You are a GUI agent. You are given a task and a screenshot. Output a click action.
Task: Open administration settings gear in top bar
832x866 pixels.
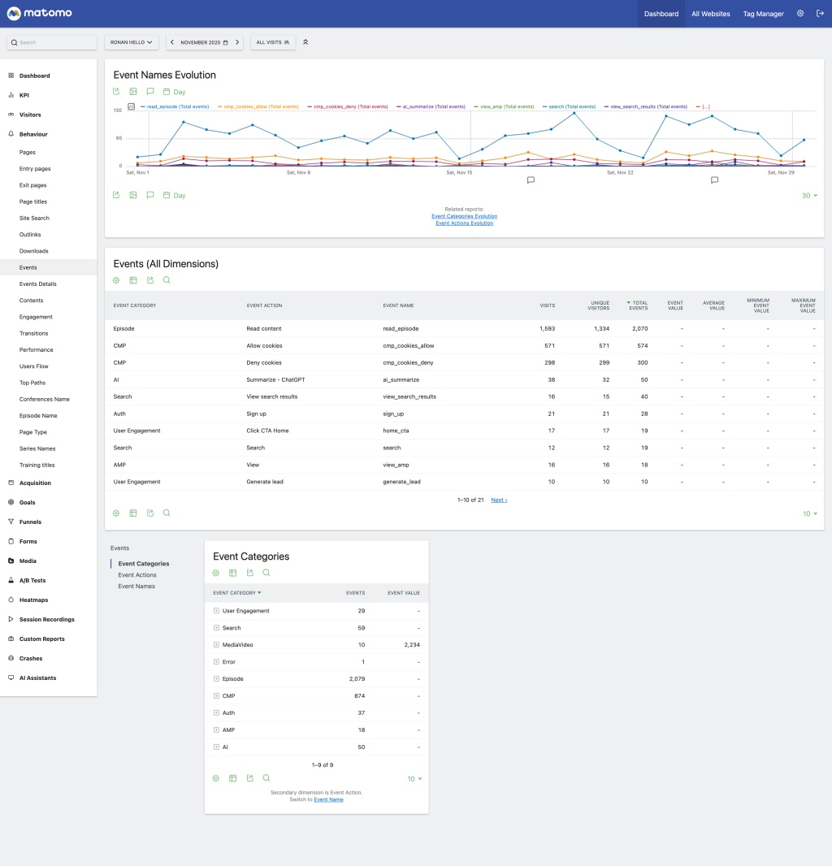[800, 14]
